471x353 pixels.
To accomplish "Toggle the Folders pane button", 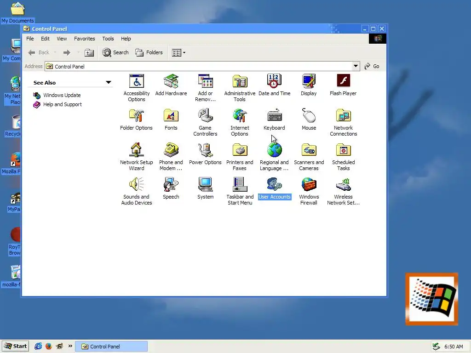I will pos(149,52).
